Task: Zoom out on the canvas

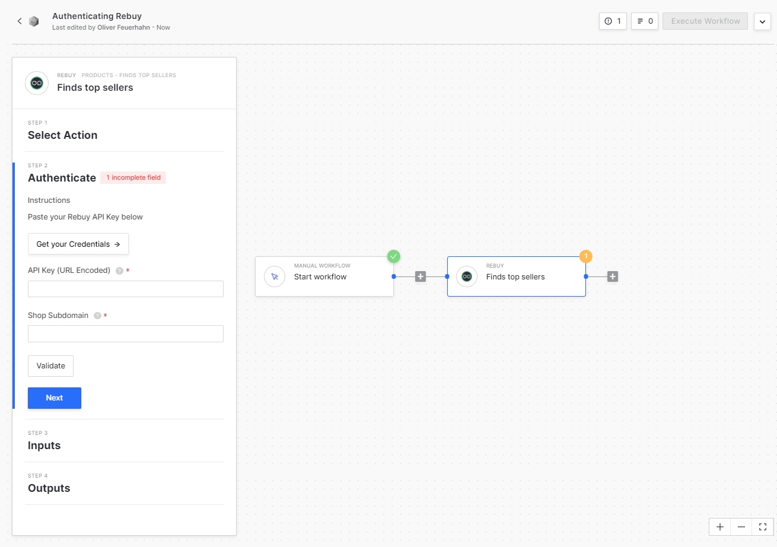Action: 741,527
